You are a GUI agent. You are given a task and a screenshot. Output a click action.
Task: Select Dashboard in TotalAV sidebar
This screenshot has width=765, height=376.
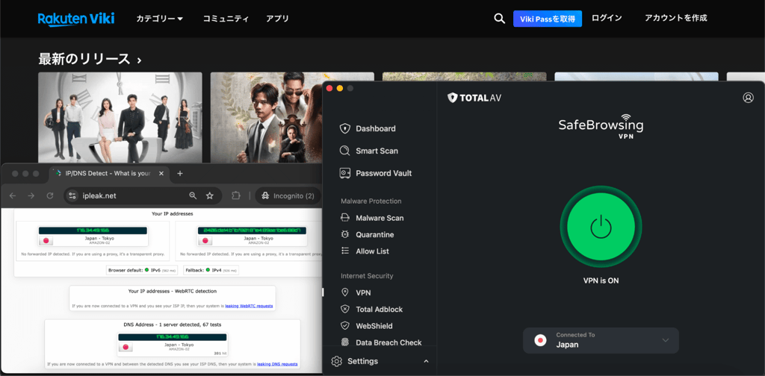[376, 128]
